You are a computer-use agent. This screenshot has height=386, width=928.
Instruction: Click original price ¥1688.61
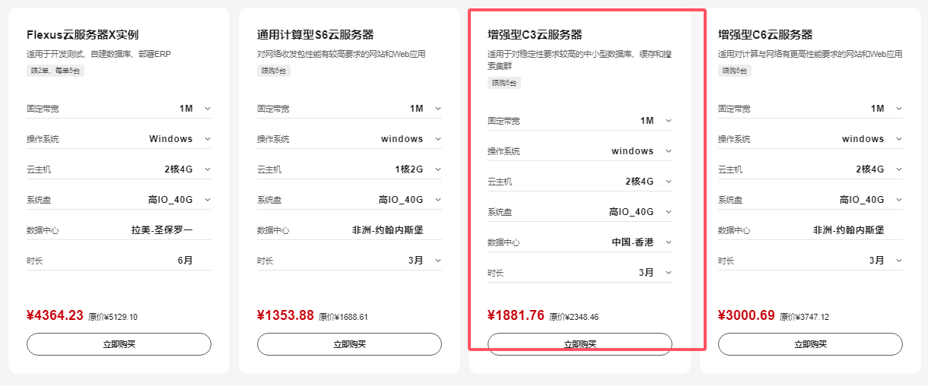pyautogui.click(x=343, y=317)
